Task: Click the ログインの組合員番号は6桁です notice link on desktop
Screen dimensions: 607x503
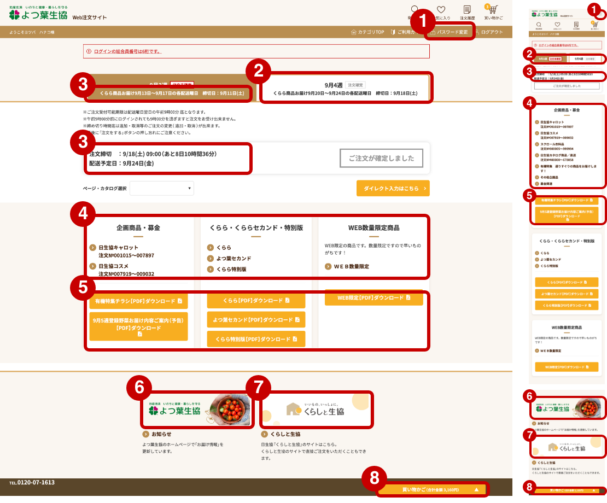Action: pos(127,51)
